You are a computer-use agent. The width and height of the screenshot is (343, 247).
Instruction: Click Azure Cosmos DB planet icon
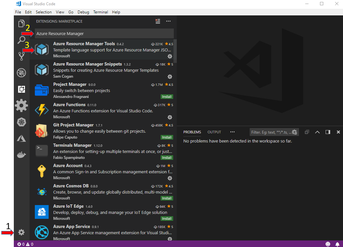click(x=42, y=191)
